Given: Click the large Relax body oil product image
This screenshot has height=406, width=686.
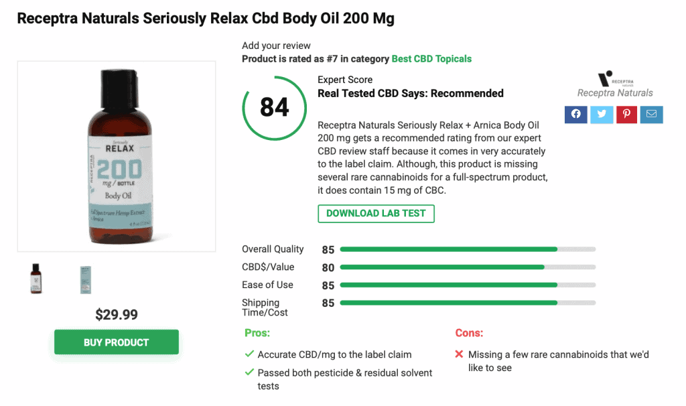Looking at the screenshot, I should pyautogui.click(x=116, y=155).
